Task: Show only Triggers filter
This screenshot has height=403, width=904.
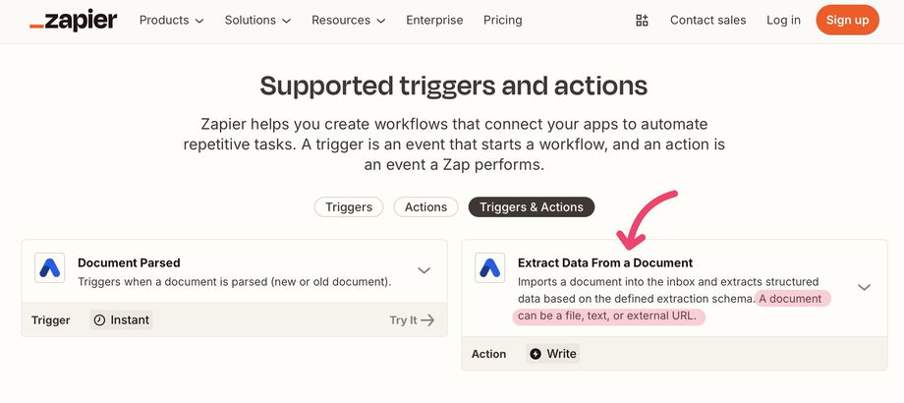Action: click(x=349, y=206)
